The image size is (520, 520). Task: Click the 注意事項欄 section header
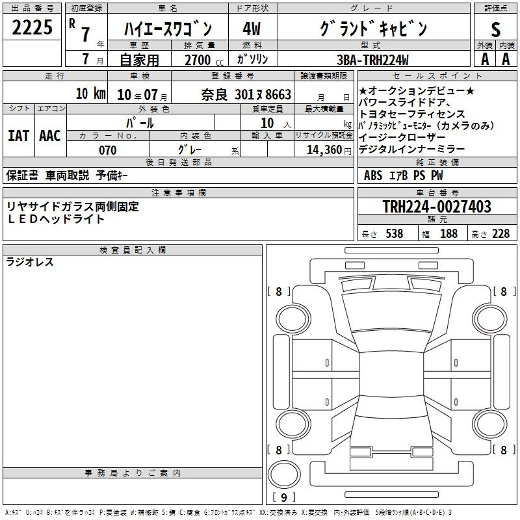179,193
